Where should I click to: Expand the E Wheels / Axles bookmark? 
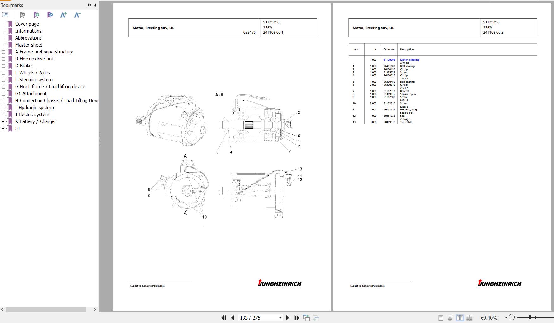(3, 73)
